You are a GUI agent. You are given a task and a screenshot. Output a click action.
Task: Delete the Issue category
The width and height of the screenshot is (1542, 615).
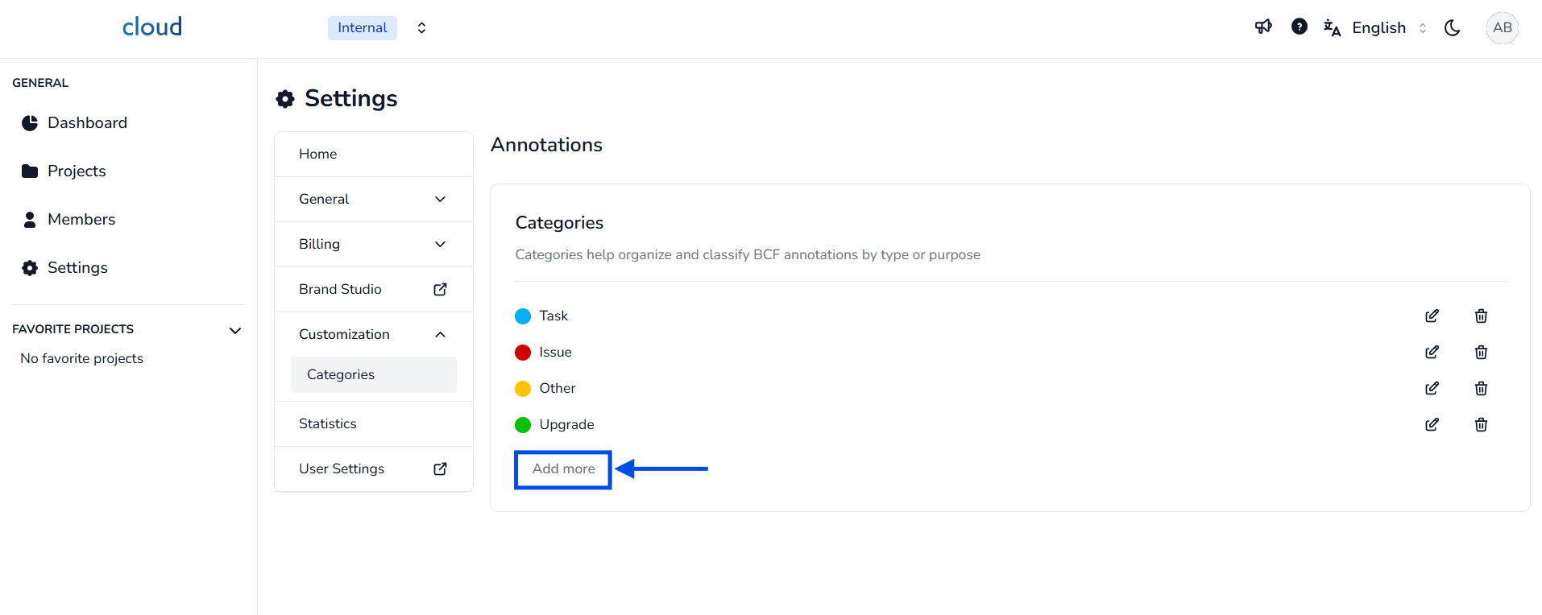tap(1481, 353)
